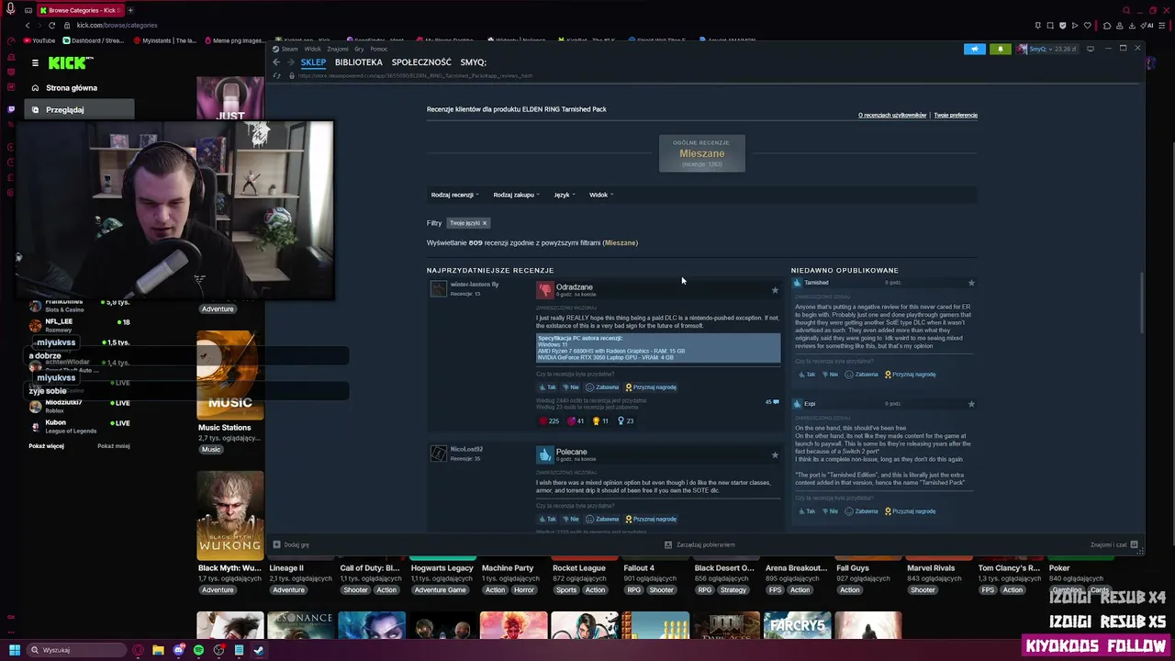Open the Steam menu
This screenshot has width=1175, height=661.
tap(290, 49)
